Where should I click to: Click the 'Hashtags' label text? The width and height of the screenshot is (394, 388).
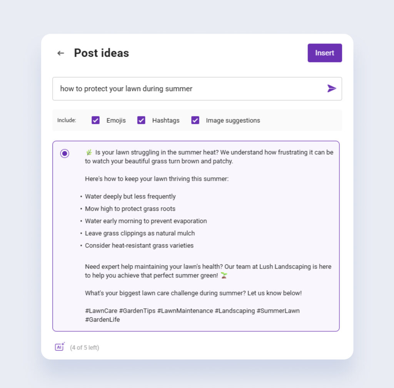(166, 120)
